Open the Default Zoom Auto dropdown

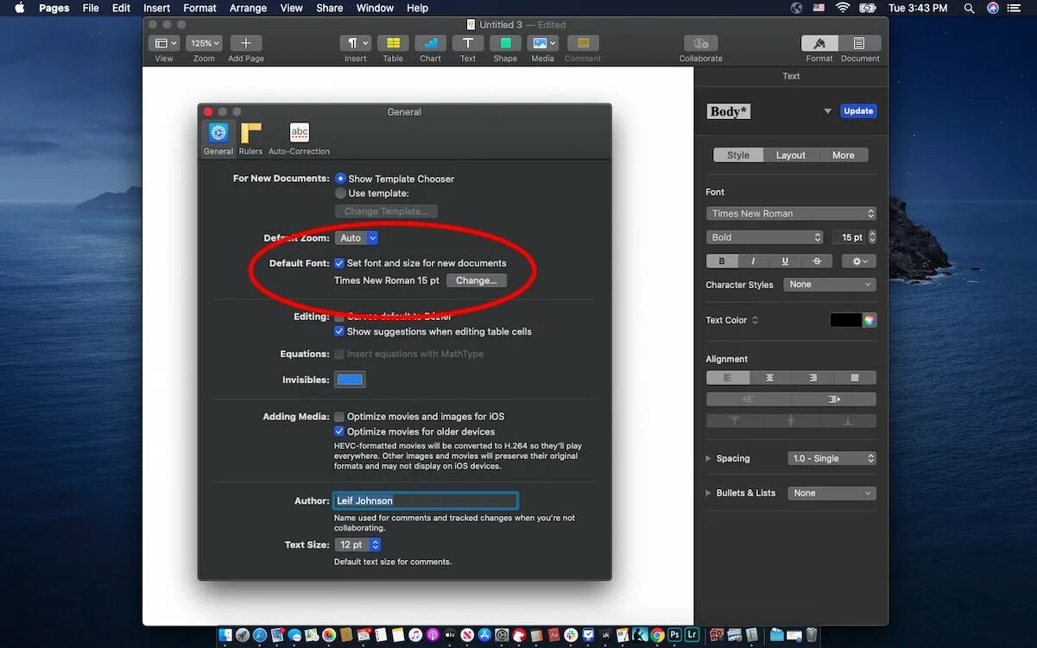pos(357,238)
